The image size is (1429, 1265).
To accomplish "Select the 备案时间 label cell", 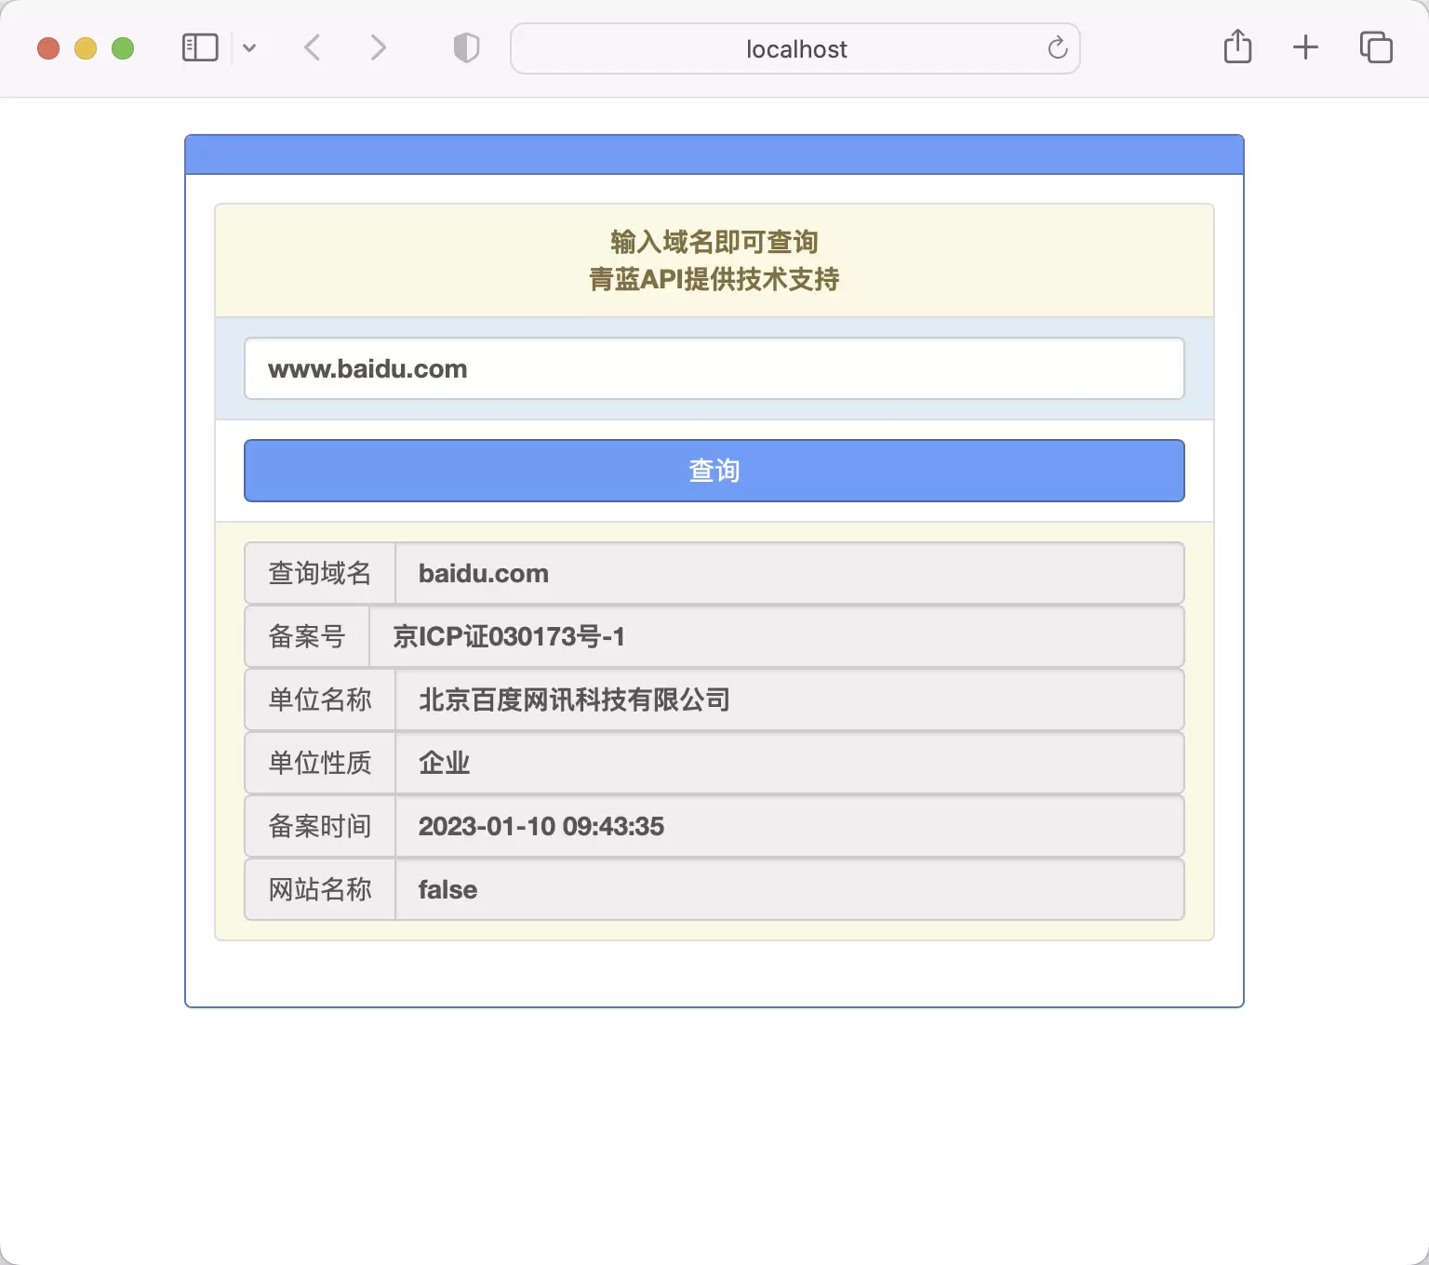I will [320, 826].
